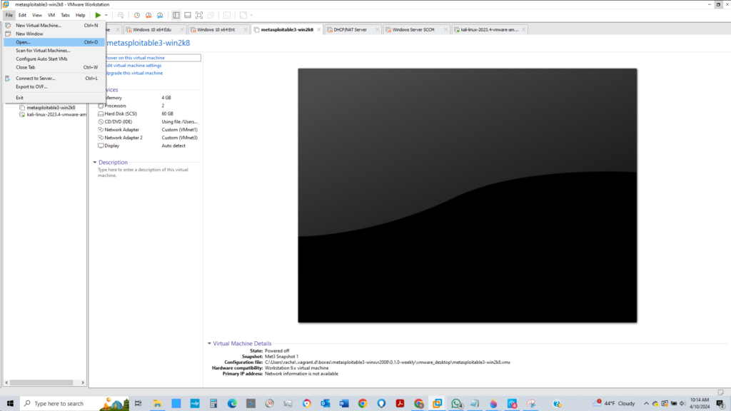Click the CD/DVD (IDE) device row
This screenshot has width=731, height=411.
148,121
